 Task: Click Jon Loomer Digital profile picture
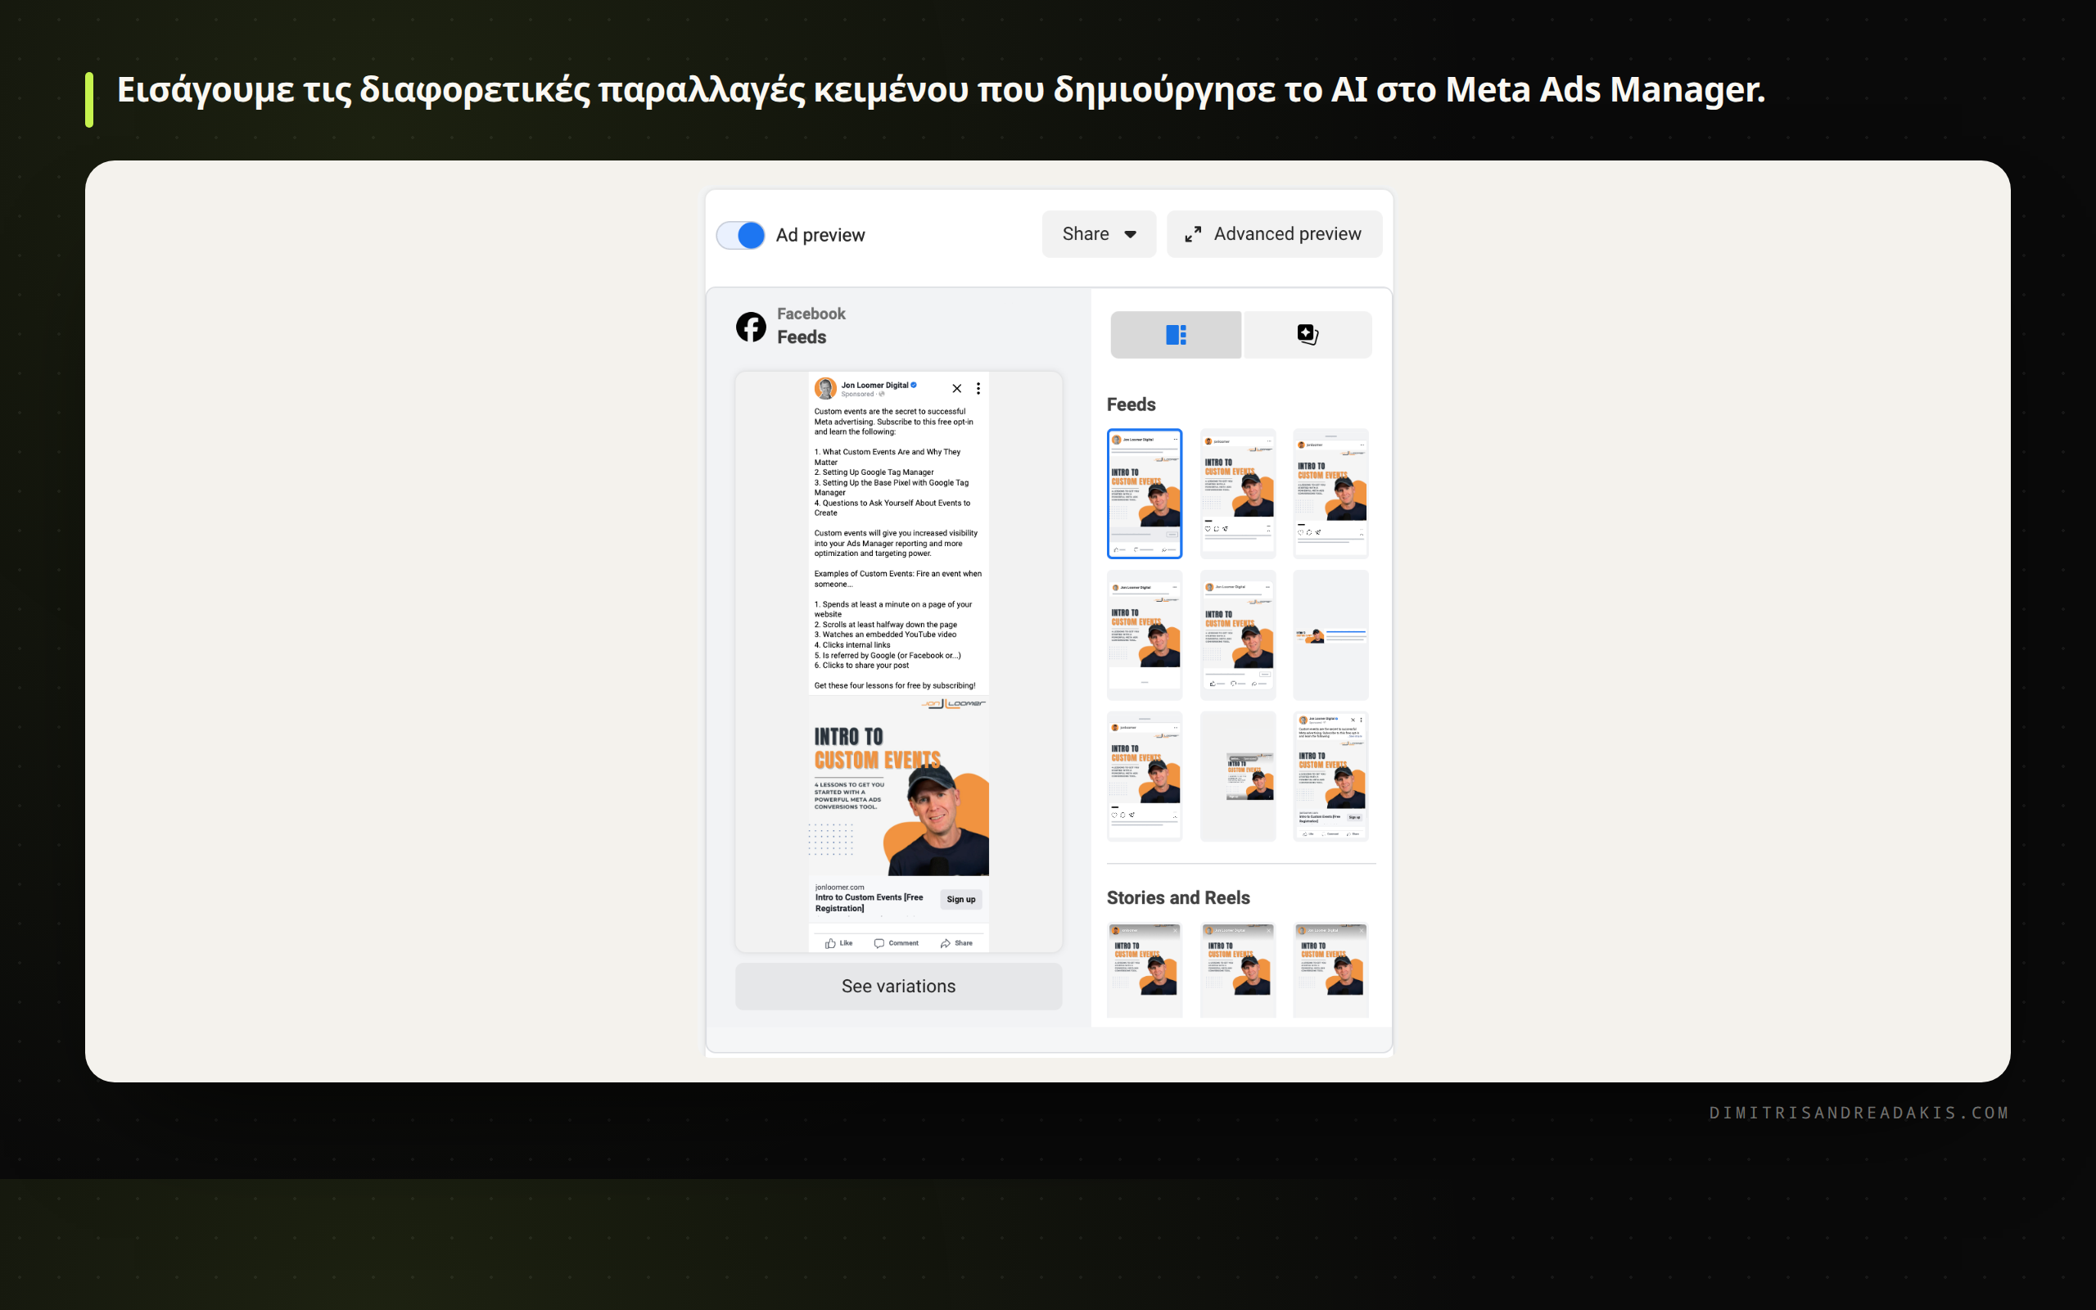pyautogui.click(x=825, y=388)
